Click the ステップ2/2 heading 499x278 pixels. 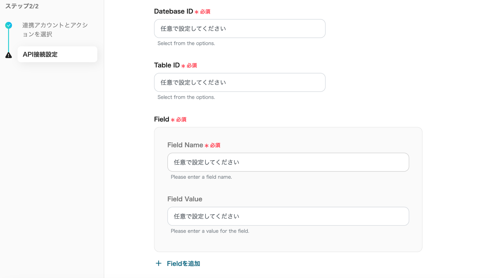[22, 6]
